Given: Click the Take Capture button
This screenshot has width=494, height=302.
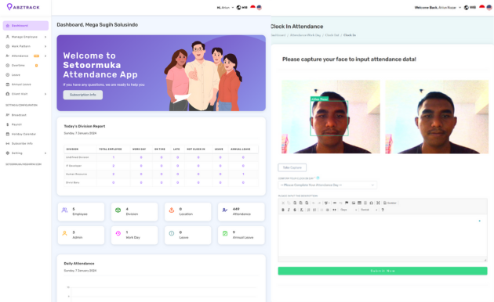Looking at the screenshot, I should click(292, 167).
